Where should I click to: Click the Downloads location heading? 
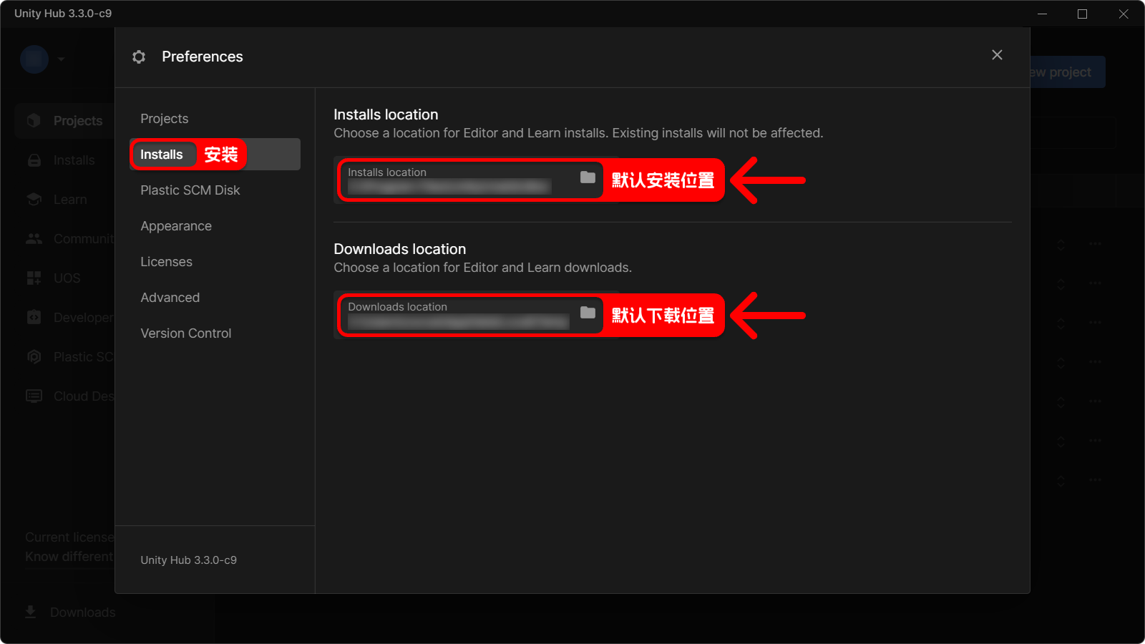(399, 249)
